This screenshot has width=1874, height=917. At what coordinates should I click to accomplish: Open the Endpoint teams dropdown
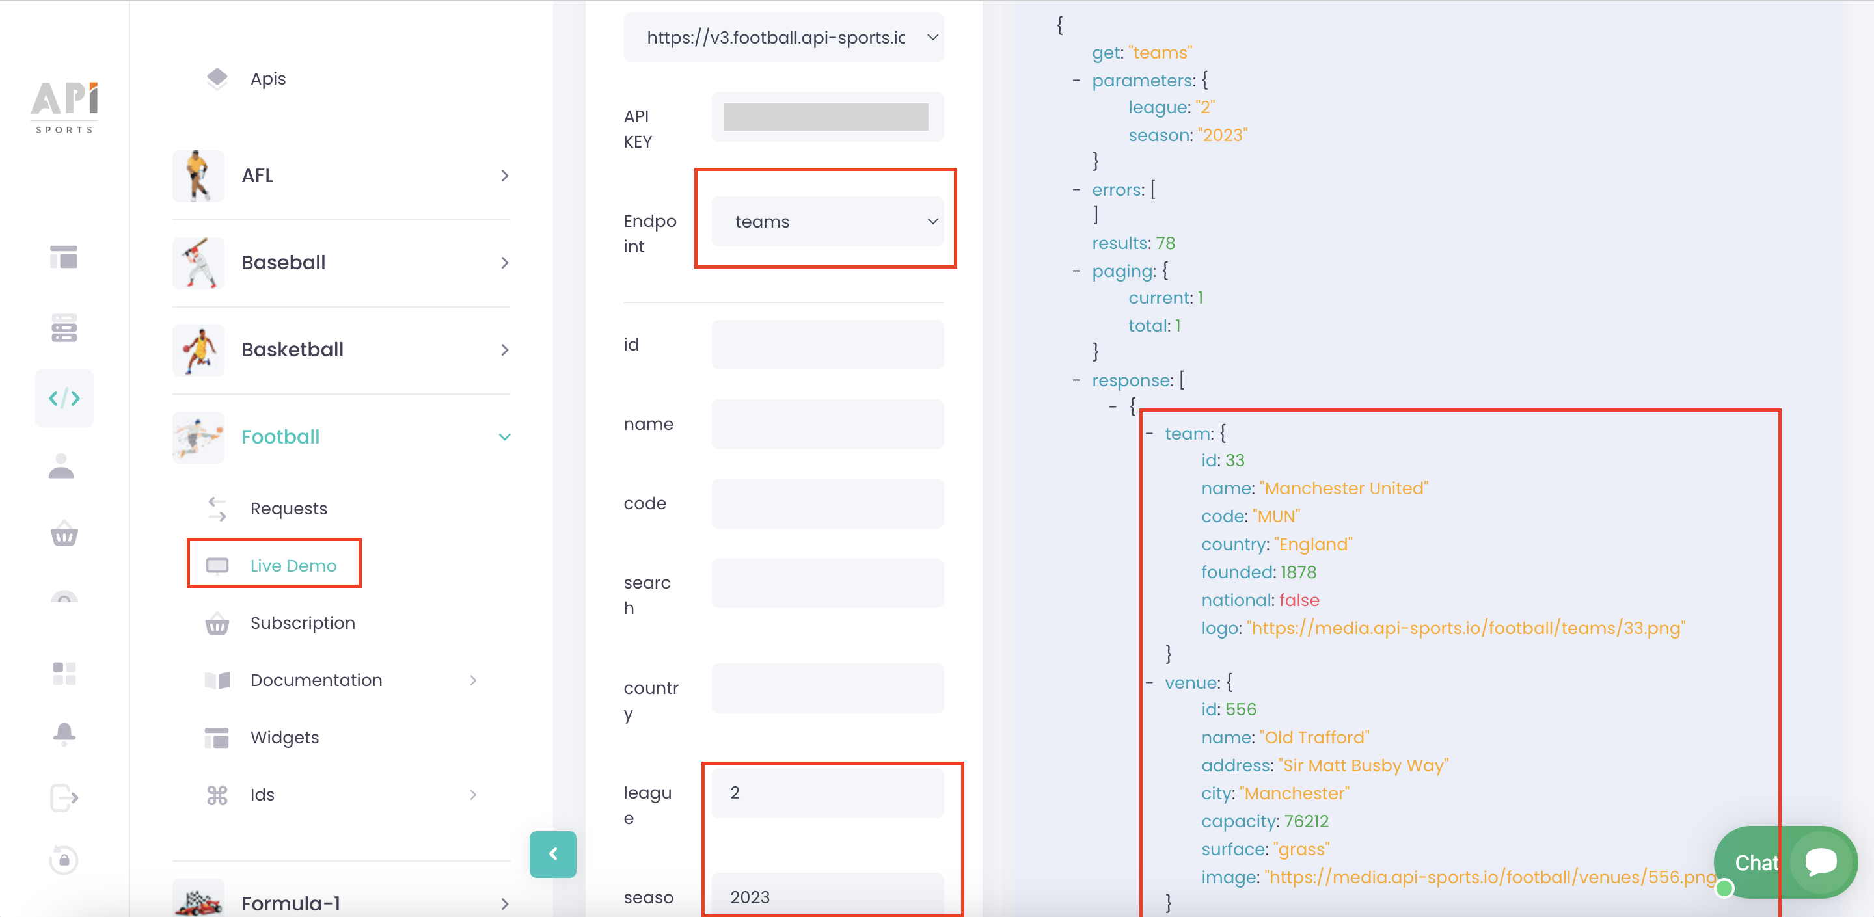pos(828,222)
